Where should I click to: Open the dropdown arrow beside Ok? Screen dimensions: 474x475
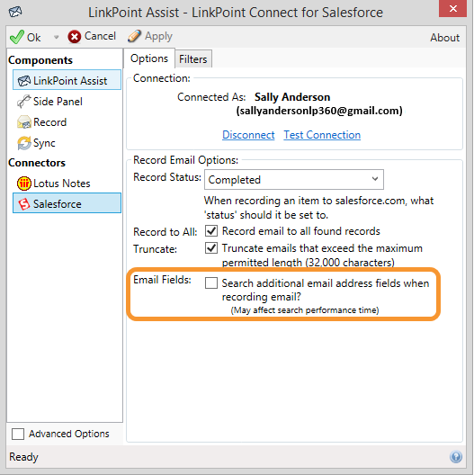tap(57, 37)
